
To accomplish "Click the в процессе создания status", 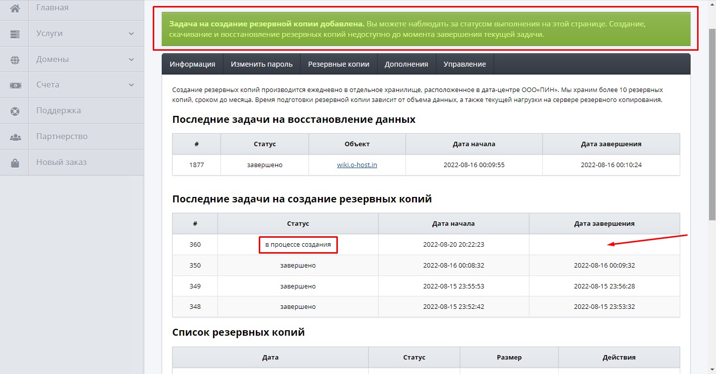I will 298,245.
